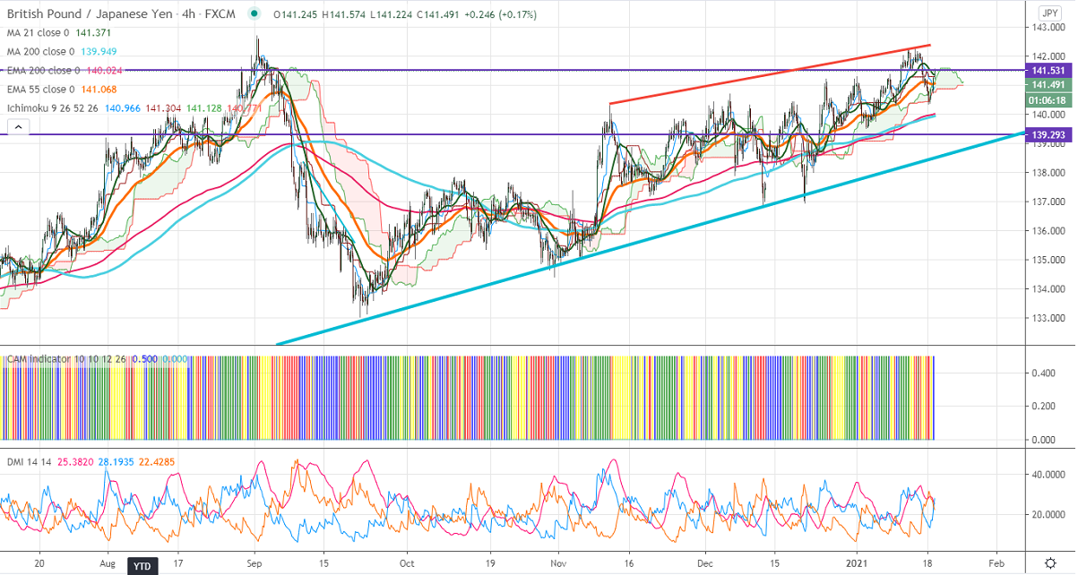This screenshot has height=575, width=1078.
Task: Click the EMA 200 value 140.024
Action: pos(105,71)
